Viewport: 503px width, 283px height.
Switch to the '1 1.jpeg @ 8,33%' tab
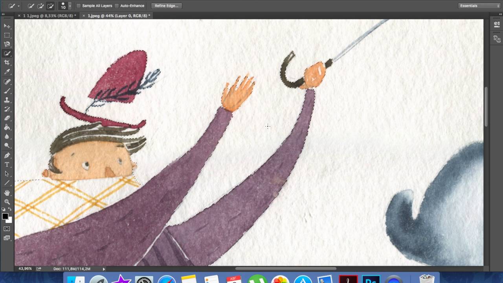(x=50, y=16)
